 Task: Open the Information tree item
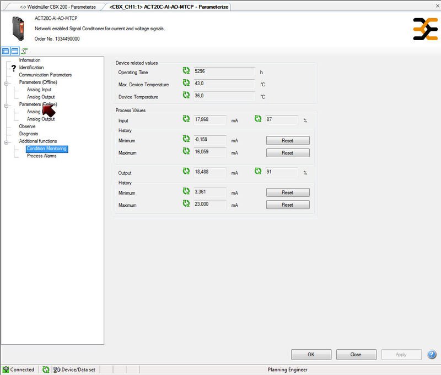click(30, 60)
